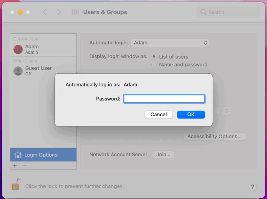Click the Password input field

(x=164, y=99)
